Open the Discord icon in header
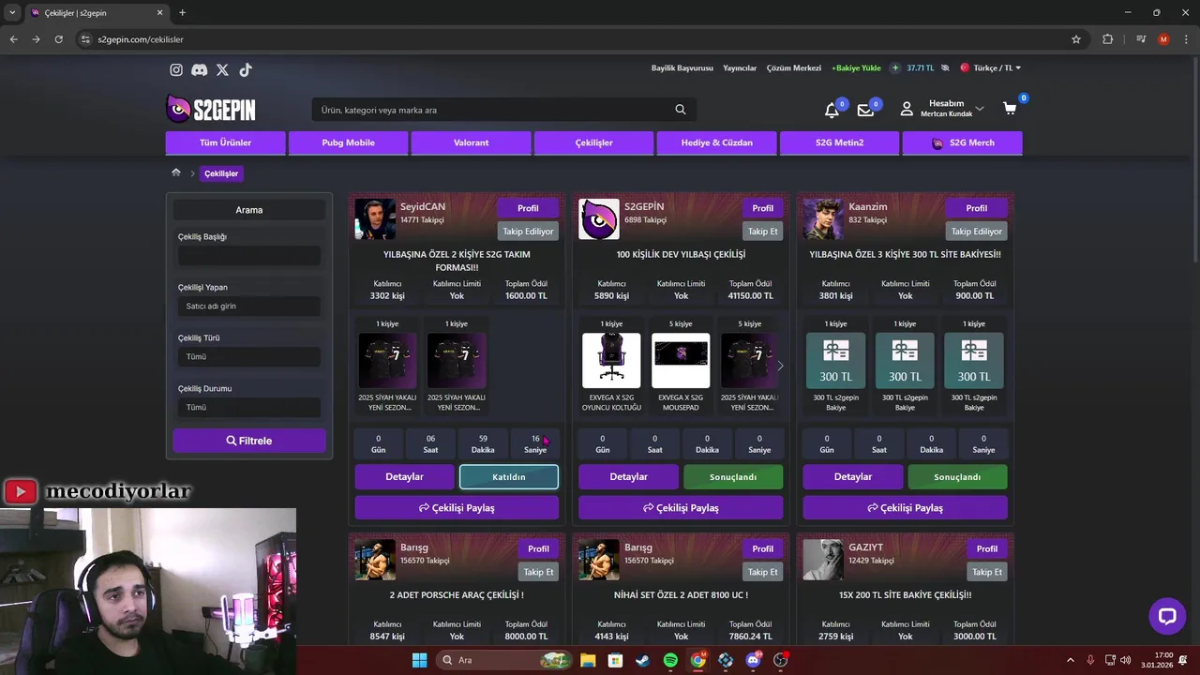 (x=199, y=69)
